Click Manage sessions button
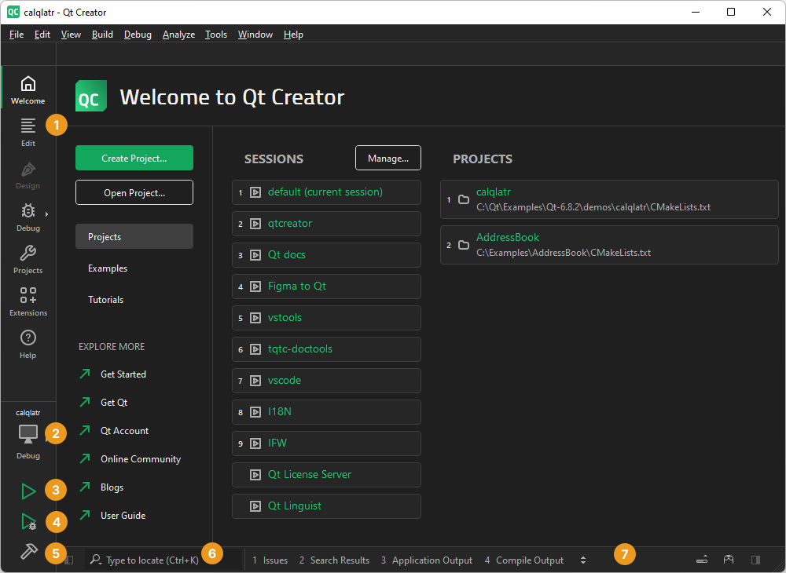 (x=388, y=158)
